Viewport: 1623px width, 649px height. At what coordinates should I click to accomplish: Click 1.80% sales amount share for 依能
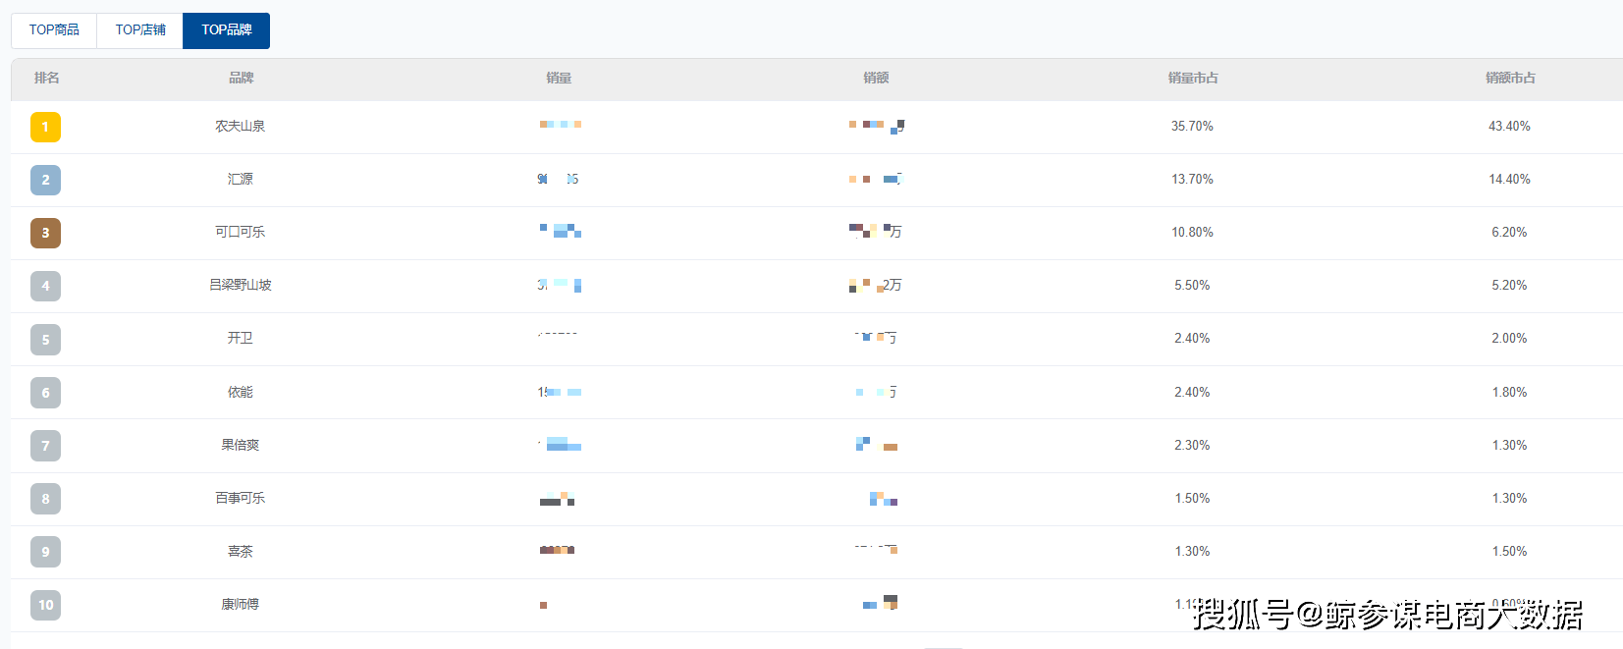point(1509,393)
